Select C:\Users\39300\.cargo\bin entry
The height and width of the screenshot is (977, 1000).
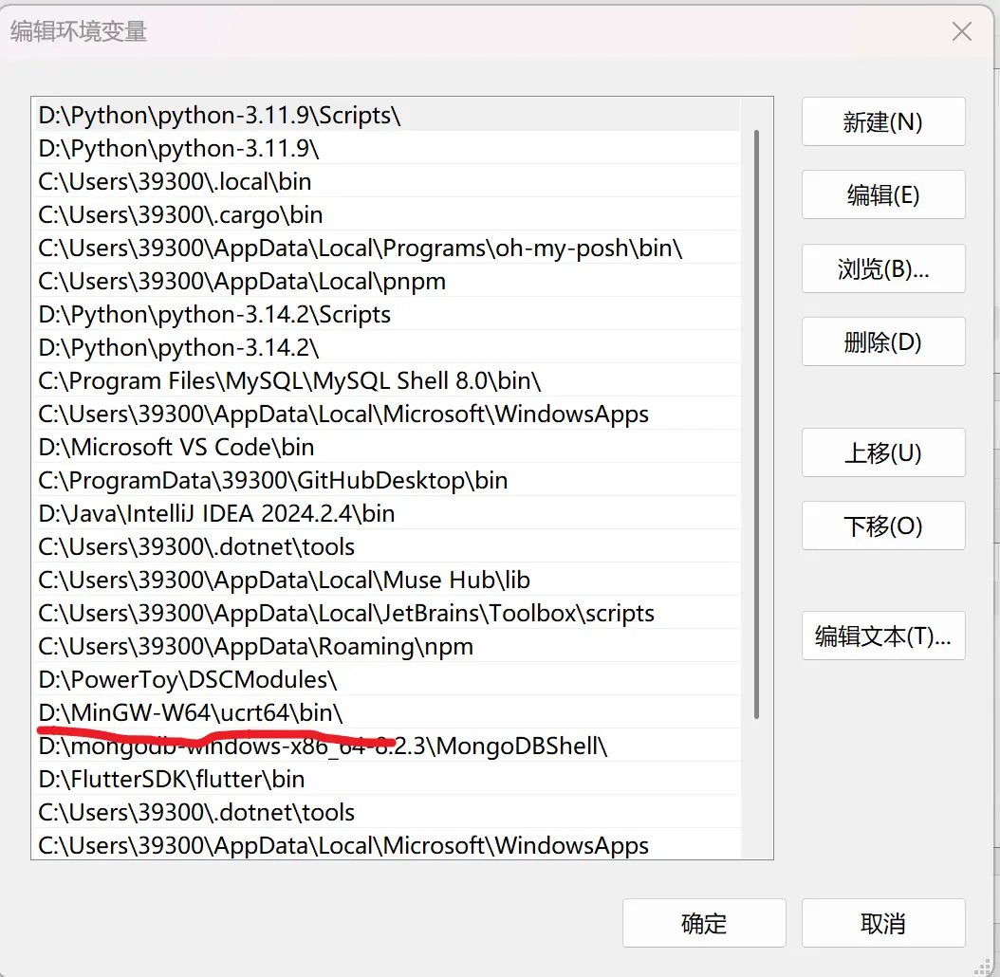coord(388,214)
